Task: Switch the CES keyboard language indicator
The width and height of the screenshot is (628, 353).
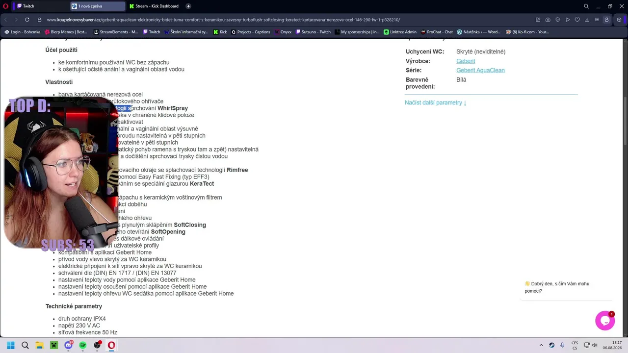Action: (575, 345)
